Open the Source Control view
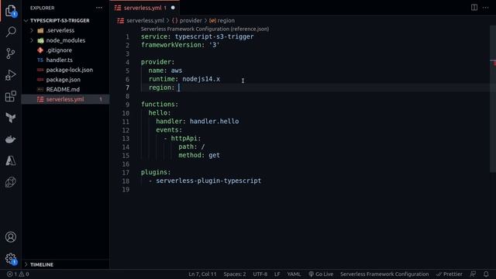 (x=11, y=53)
